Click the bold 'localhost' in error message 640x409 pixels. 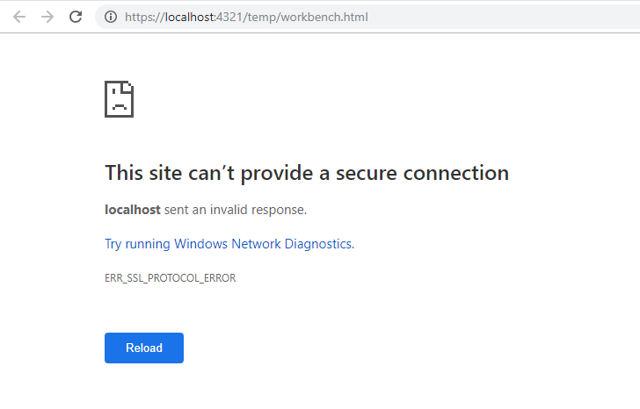click(132, 210)
